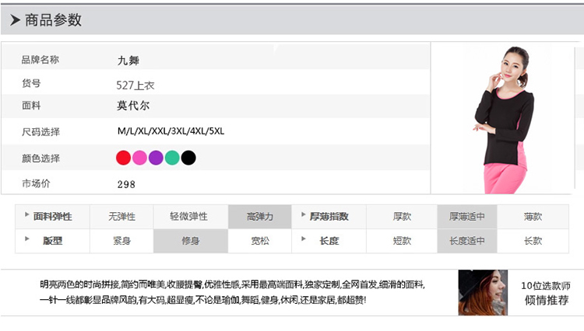Screen dimensions: 584x331
Task: Select the red color swatch
Action: click(x=123, y=158)
